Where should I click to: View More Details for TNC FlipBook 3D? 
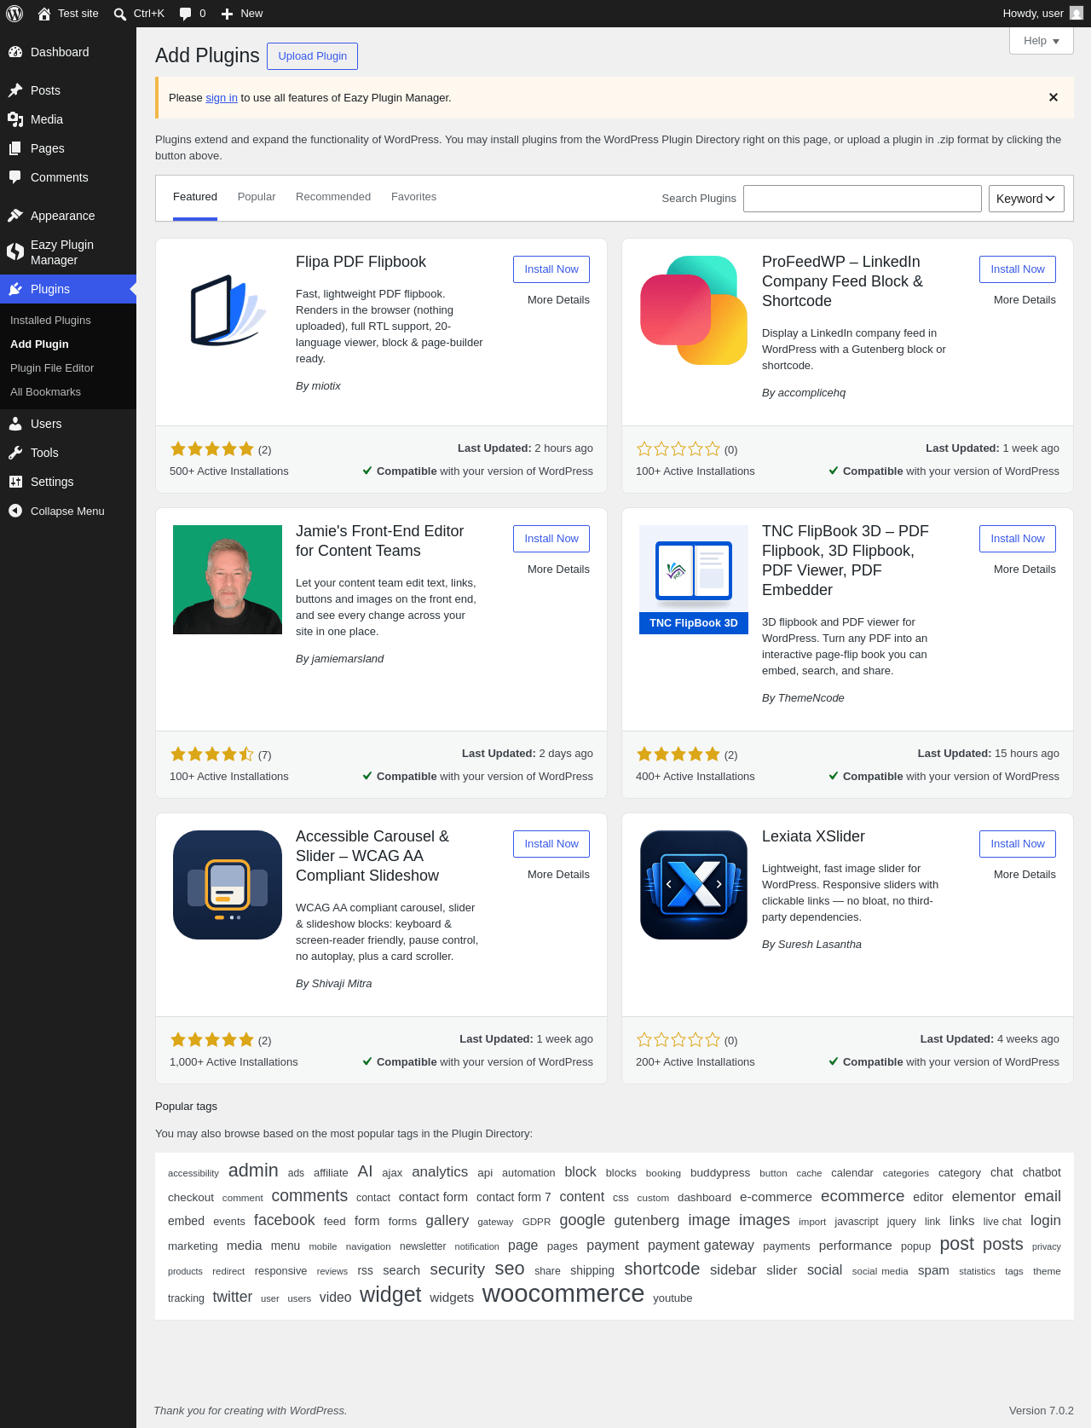point(1025,569)
